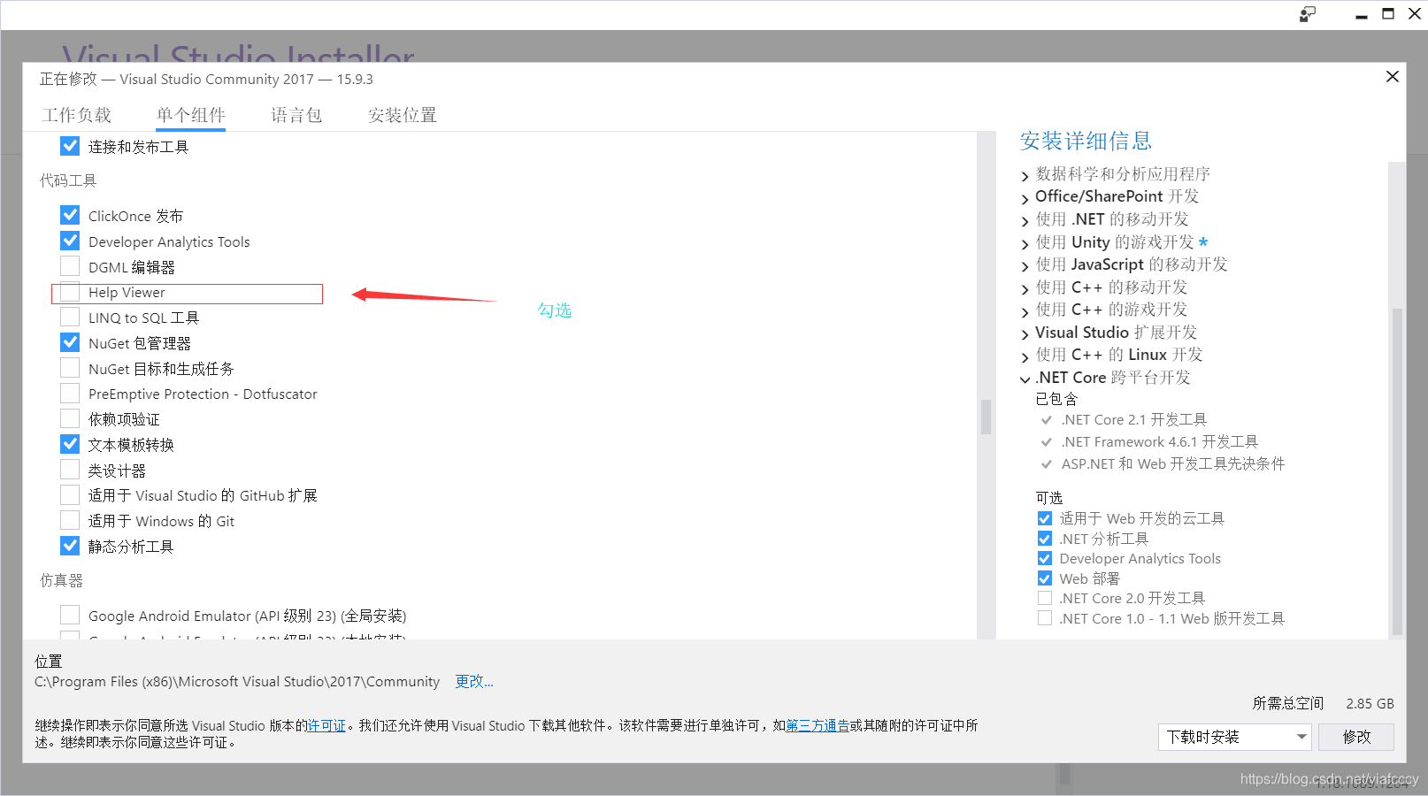Screen dimensions: 1428x796
Task: Uncheck optional 适用于 Web 开发的云工具
Action: coord(1045,518)
